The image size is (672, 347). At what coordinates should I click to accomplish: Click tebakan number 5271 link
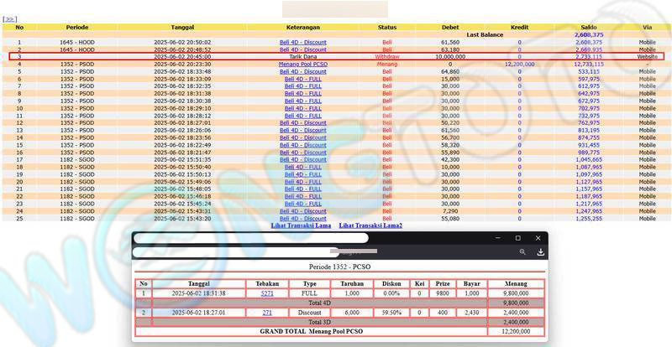tap(267, 294)
